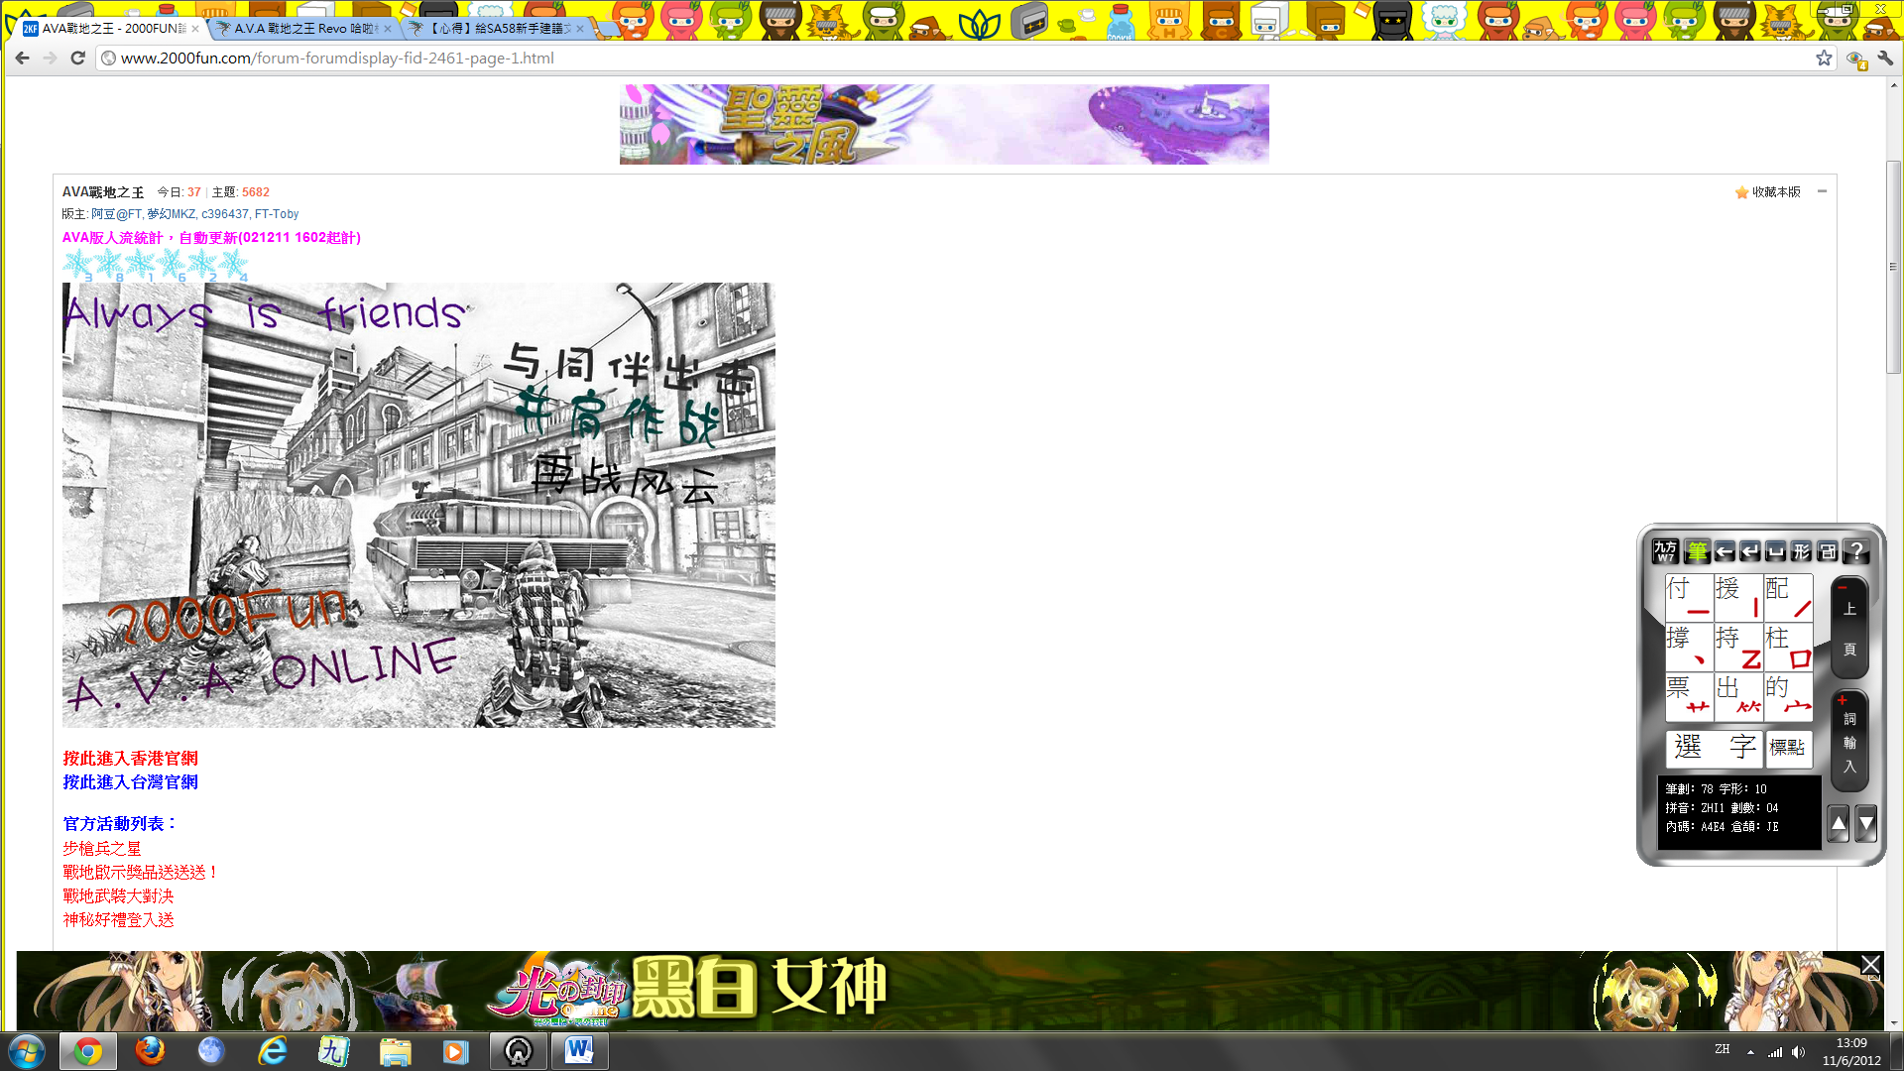Close the bottom 黑白女神 ad banner

[1870, 965]
